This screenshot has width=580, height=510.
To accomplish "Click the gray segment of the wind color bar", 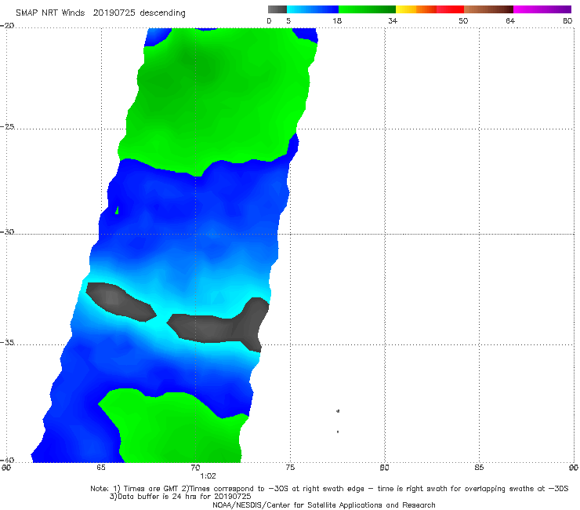I will (277, 9).
